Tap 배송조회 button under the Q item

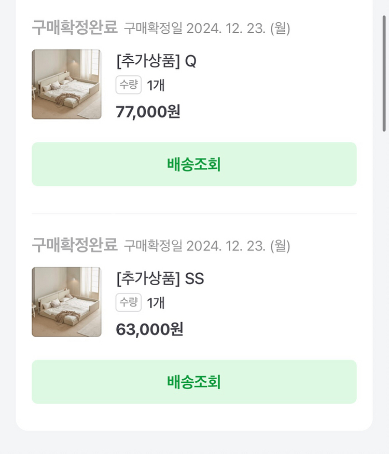point(194,164)
